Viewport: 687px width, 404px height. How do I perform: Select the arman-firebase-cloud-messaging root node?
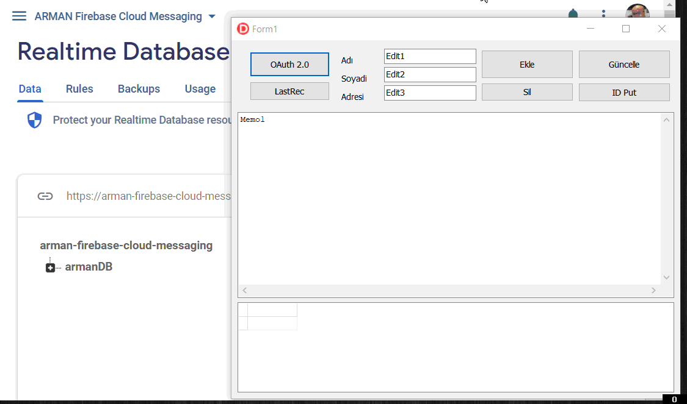[x=126, y=246]
